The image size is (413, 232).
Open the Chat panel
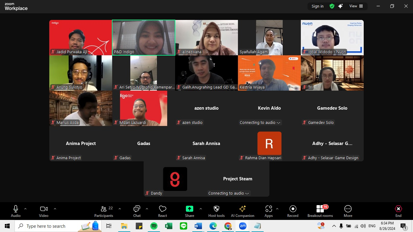tap(137, 211)
